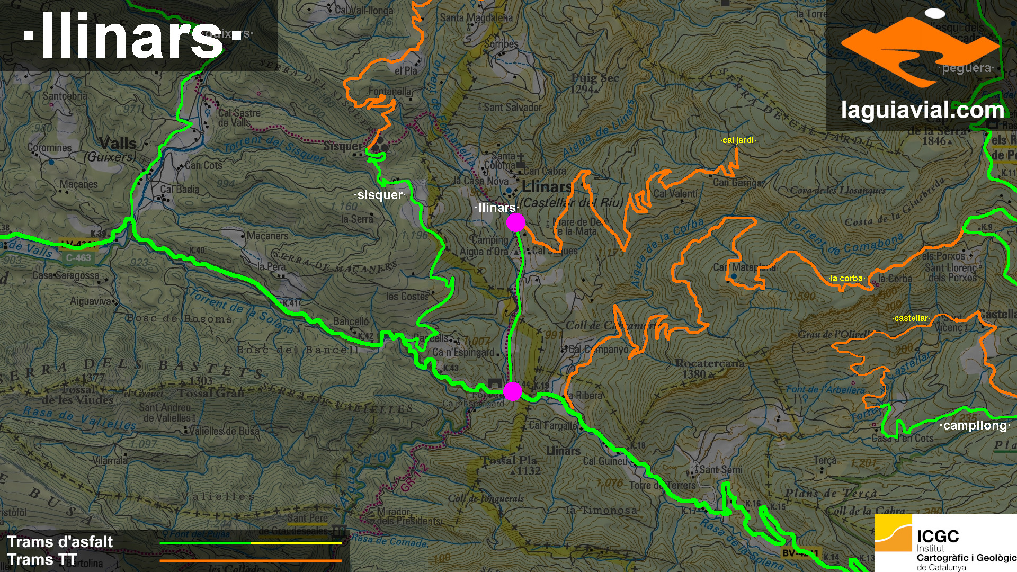Image resolution: width=1017 pixels, height=572 pixels.
Task: Click the yellow cal jardí label
Action: coord(738,140)
